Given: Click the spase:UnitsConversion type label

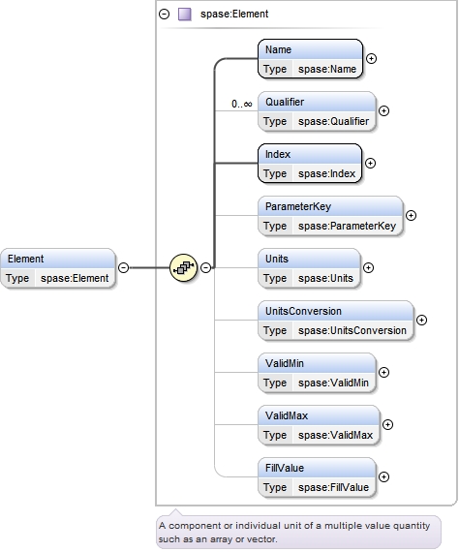Looking at the screenshot, I should point(352,330).
